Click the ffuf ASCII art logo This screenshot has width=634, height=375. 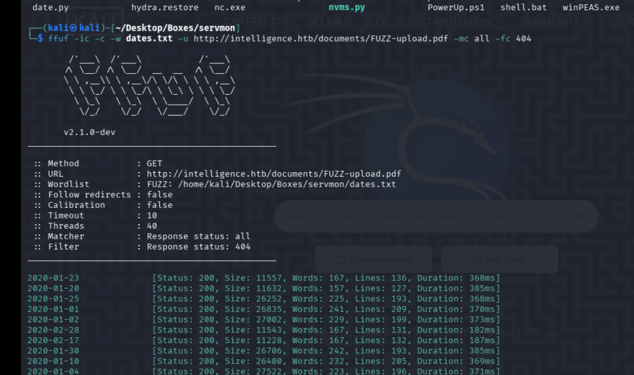click(x=150, y=85)
